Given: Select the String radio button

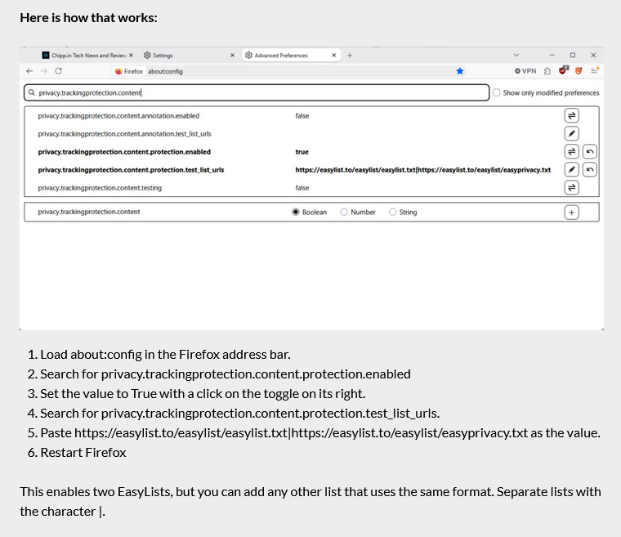Looking at the screenshot, I should point(392,212).
